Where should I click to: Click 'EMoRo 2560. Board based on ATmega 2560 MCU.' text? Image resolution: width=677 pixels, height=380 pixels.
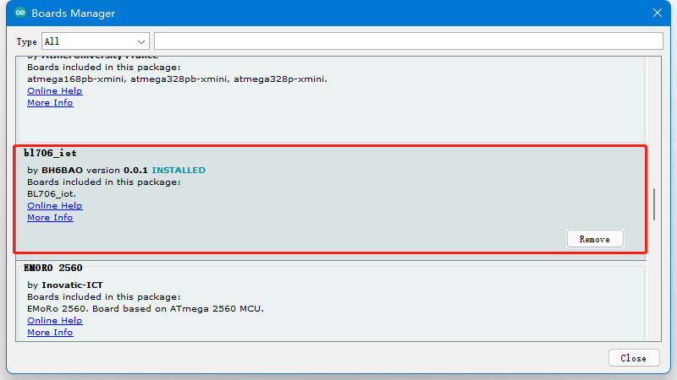tap(146, 309)
